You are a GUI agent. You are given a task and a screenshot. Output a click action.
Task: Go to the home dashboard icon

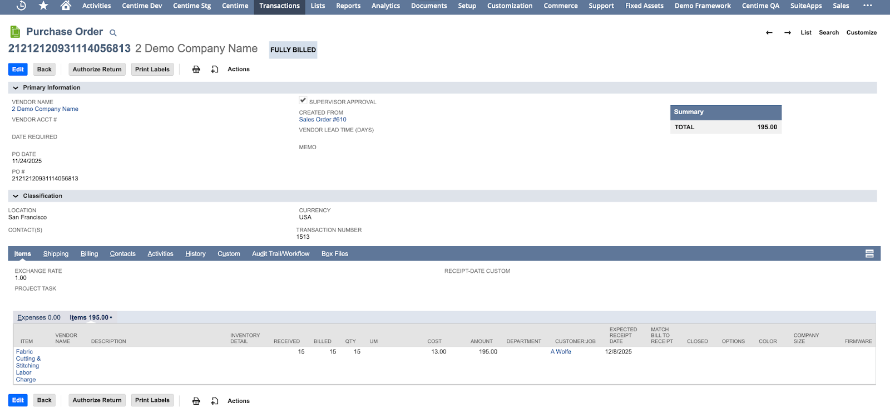66,6
